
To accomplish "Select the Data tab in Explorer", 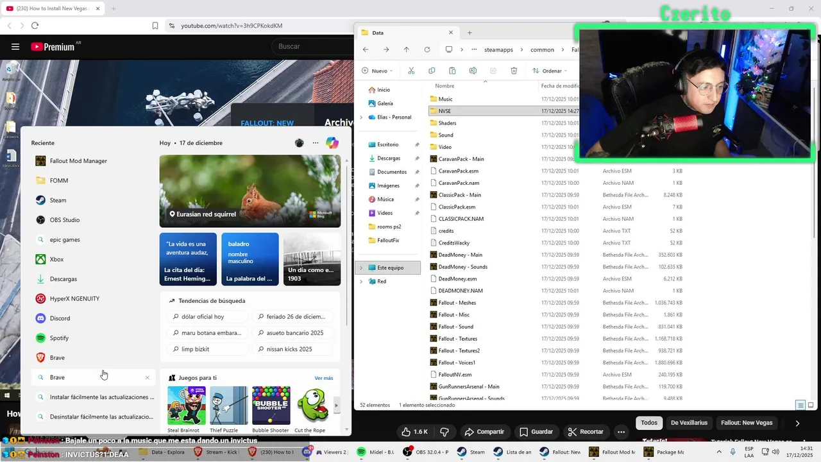I will coord(407,33).
